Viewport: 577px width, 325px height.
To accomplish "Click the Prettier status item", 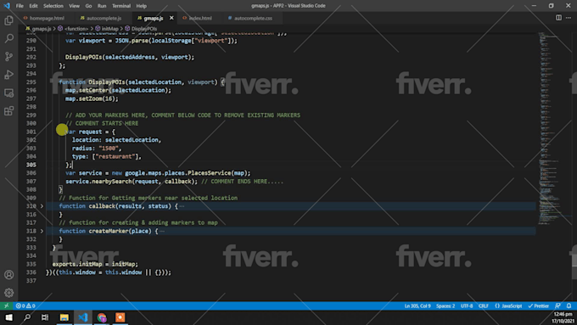I will 538,305.
